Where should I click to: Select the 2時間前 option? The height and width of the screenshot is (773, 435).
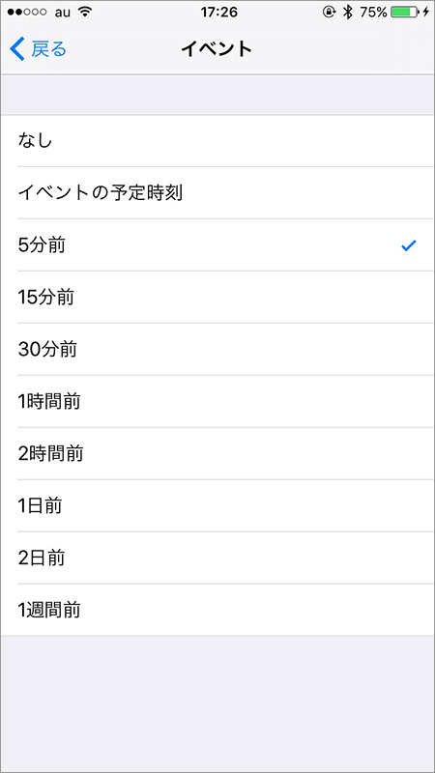point(217,454)
